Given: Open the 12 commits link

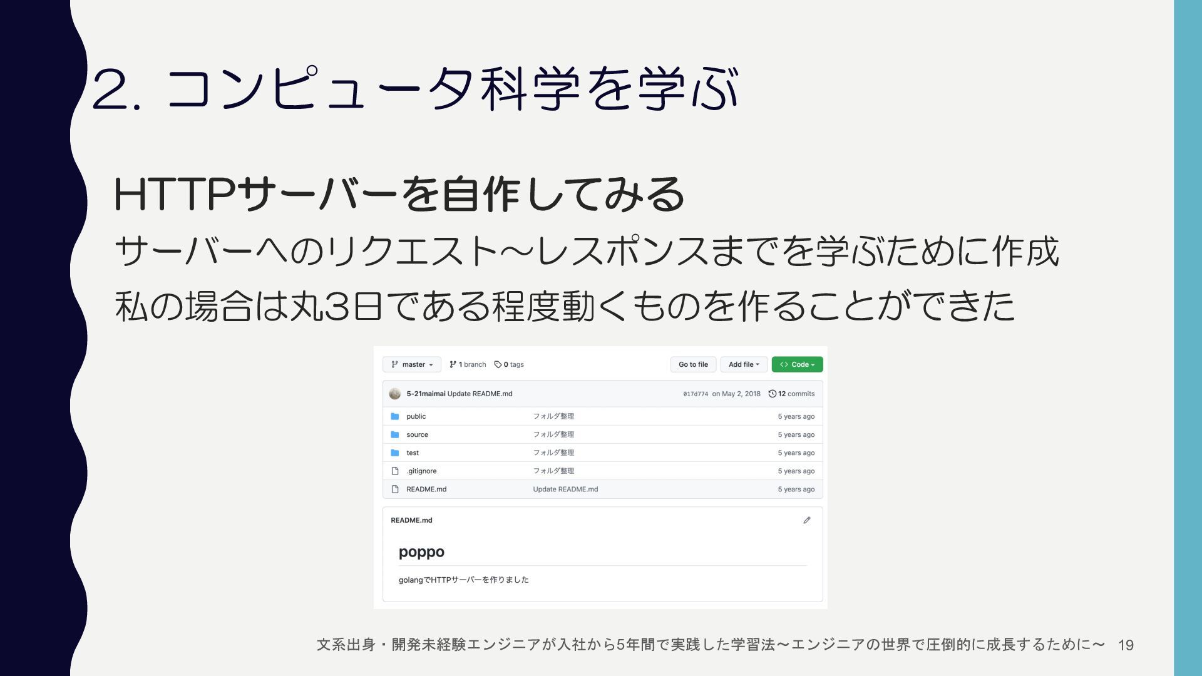Looking at the screenshot, I should click(x=796, y=394).
